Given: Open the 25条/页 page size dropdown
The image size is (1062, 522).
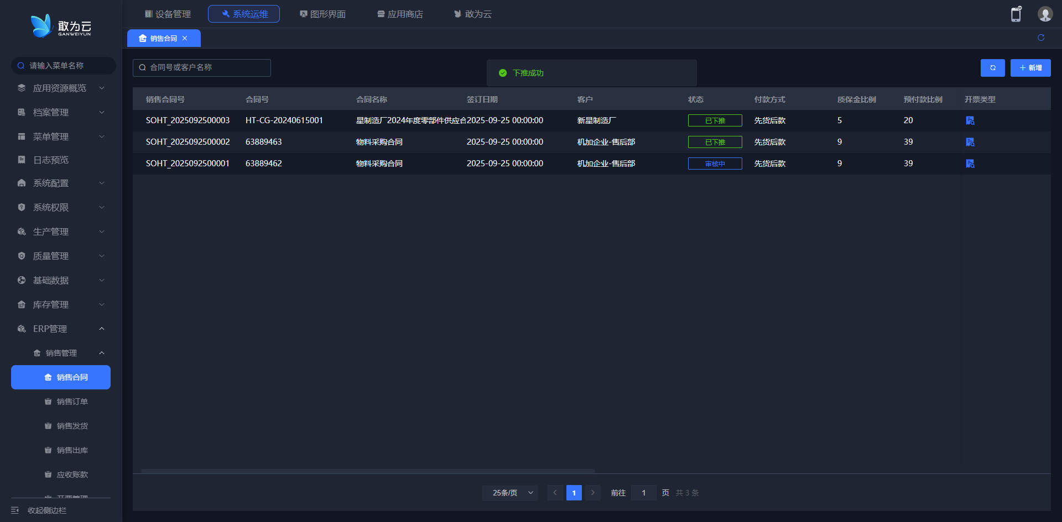Looking at the screenshot, I should point(510,493).
